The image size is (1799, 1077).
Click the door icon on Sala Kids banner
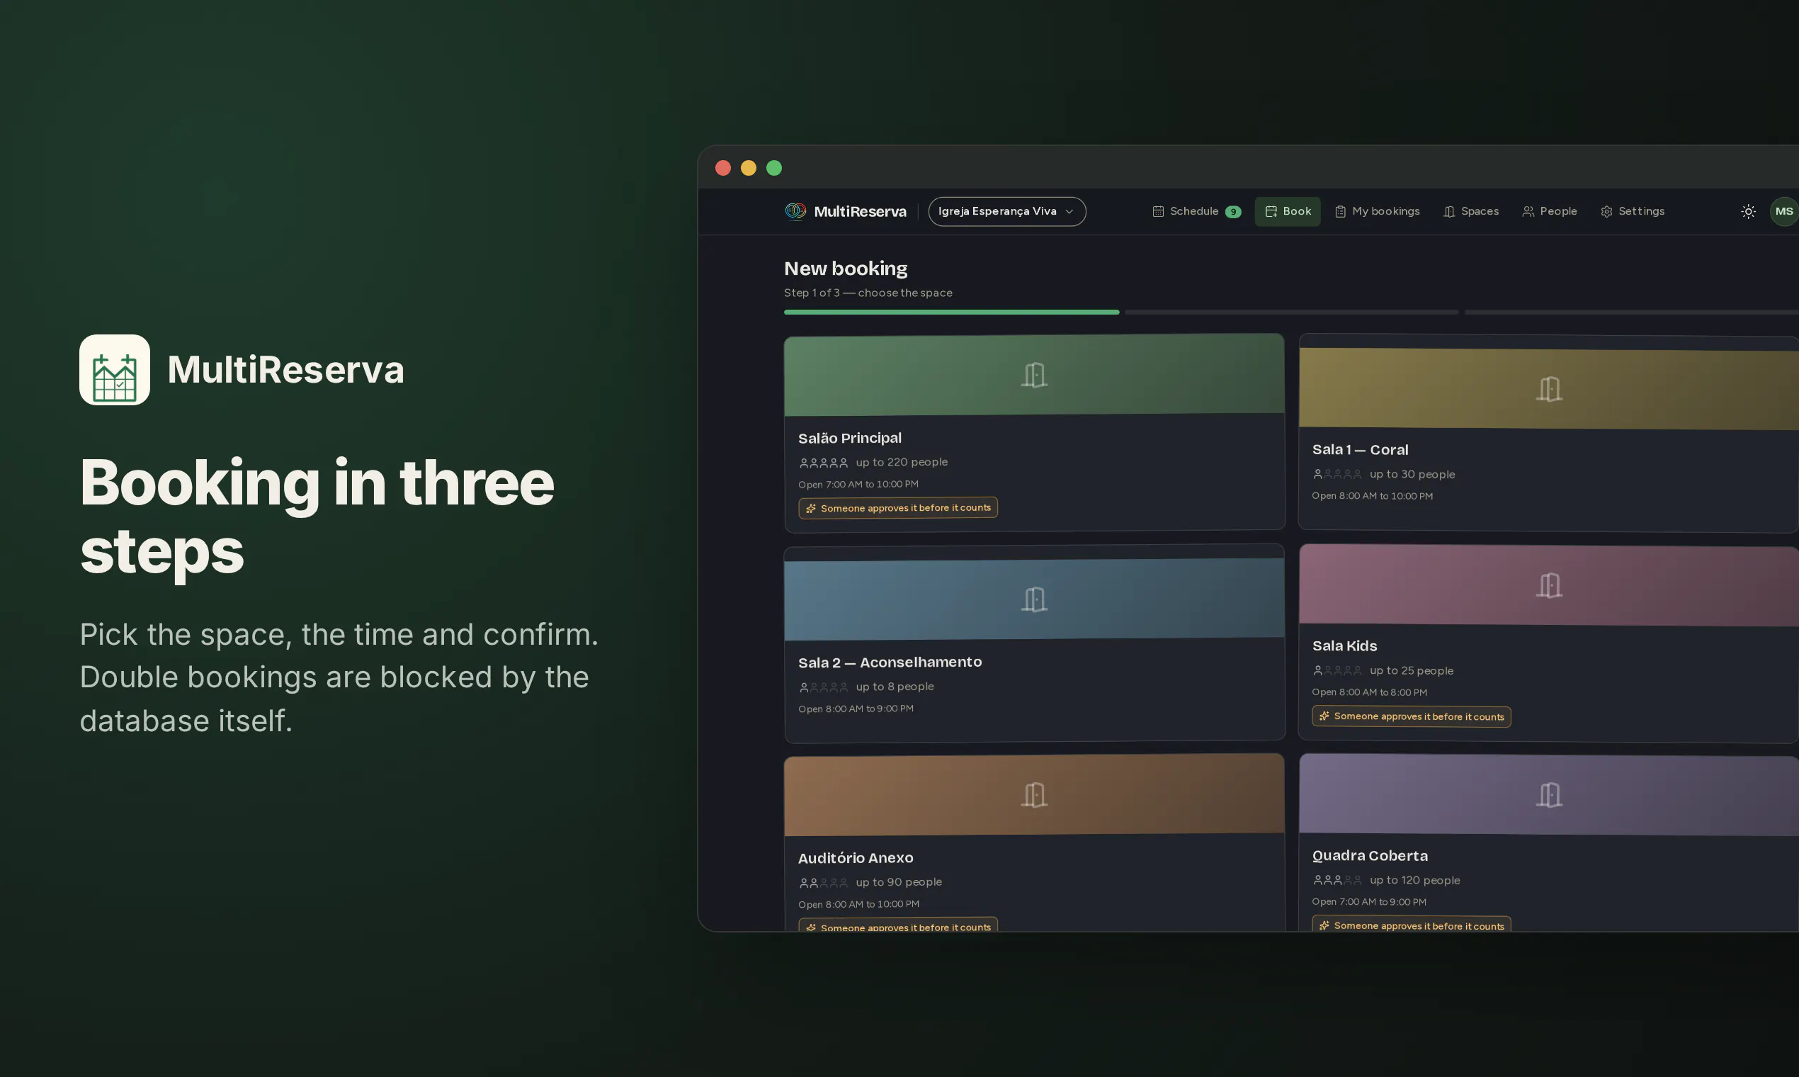(x=1549, y=585)
